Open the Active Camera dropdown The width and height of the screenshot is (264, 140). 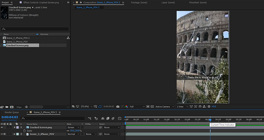tap(164, 106)
